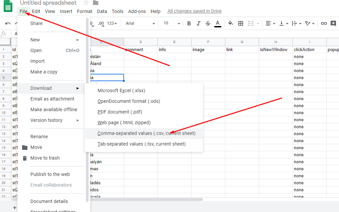Click the All changes saved in Drive link
This screenshot has width=339, height=212.
tap(194, 11)
